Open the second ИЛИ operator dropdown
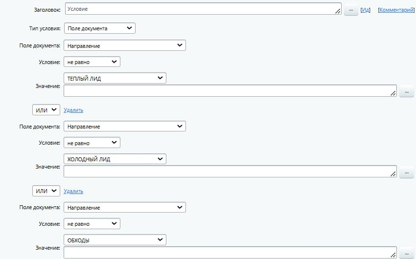 [46, 191]
